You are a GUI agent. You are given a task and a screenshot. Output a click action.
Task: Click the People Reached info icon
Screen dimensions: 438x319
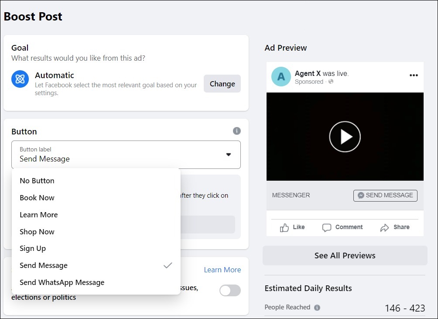pos(317,308)
